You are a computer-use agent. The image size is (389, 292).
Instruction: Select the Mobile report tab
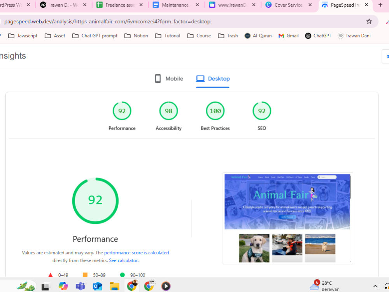pos(169,79)
